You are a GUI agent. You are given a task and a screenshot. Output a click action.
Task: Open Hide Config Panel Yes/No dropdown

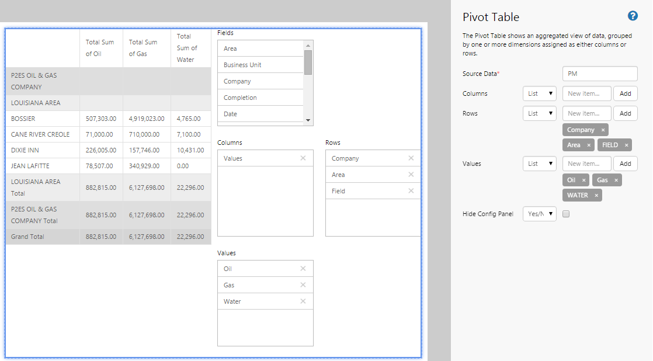tap(539, 214)
